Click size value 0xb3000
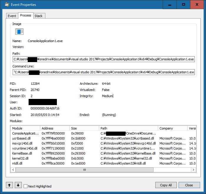Image resolution: width=206 pixels, height=194 pixels. coord(77,158)
